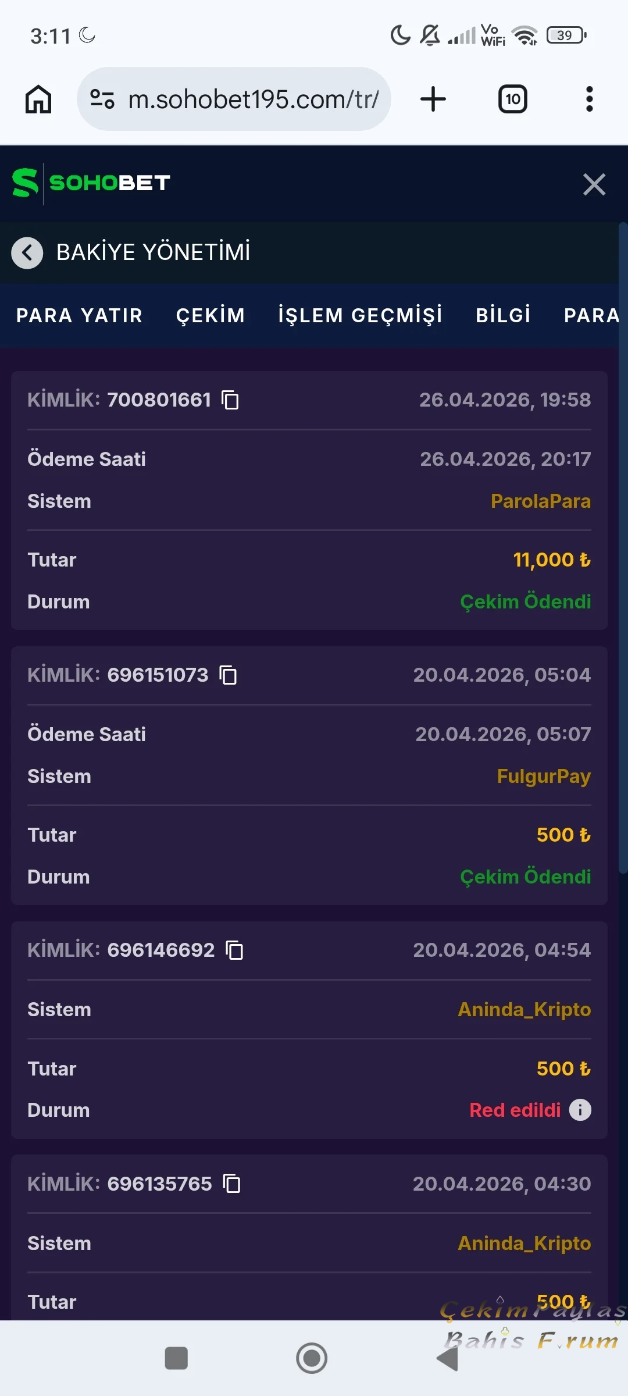Select the BİLGİ tab
This screenshot has width=628, height=1396.
click(x=504, y=315)
